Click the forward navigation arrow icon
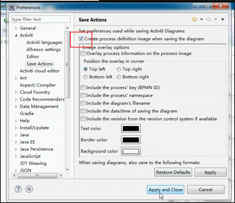This screenshot has height=203, width=235. tap(209, 19)
